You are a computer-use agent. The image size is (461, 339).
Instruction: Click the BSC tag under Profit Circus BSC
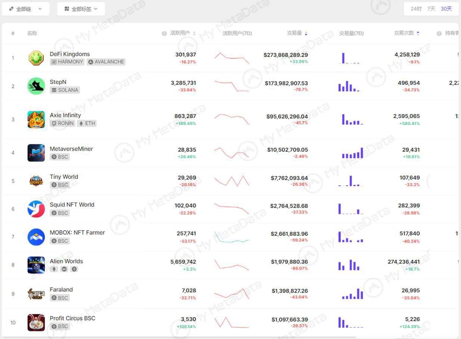[x=60, y=326]
